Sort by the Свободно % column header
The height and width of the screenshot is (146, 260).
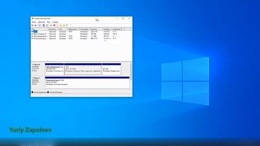pyautogui.click(x=118, y=29)
